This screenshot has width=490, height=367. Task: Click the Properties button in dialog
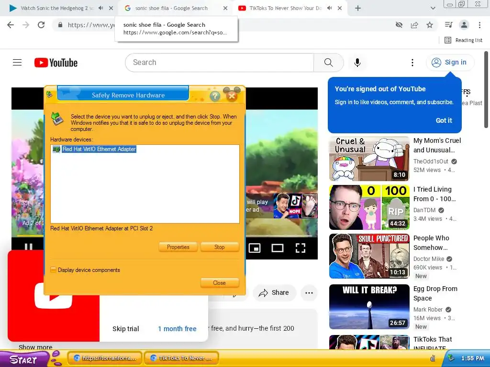click(178, 247)
